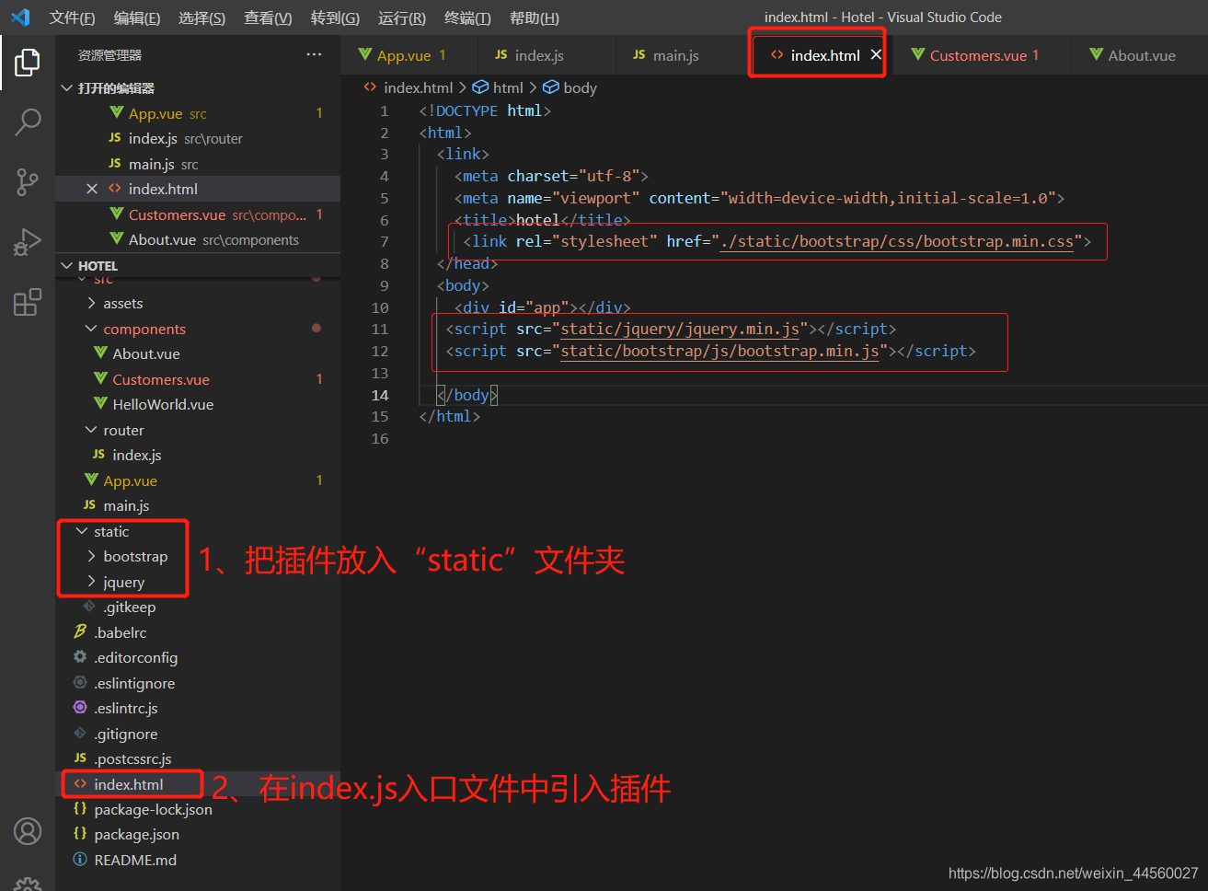This screenshot has height=891, width=1208.
Task: Open 运行(R) menu
Action: (x=402, y=17)
